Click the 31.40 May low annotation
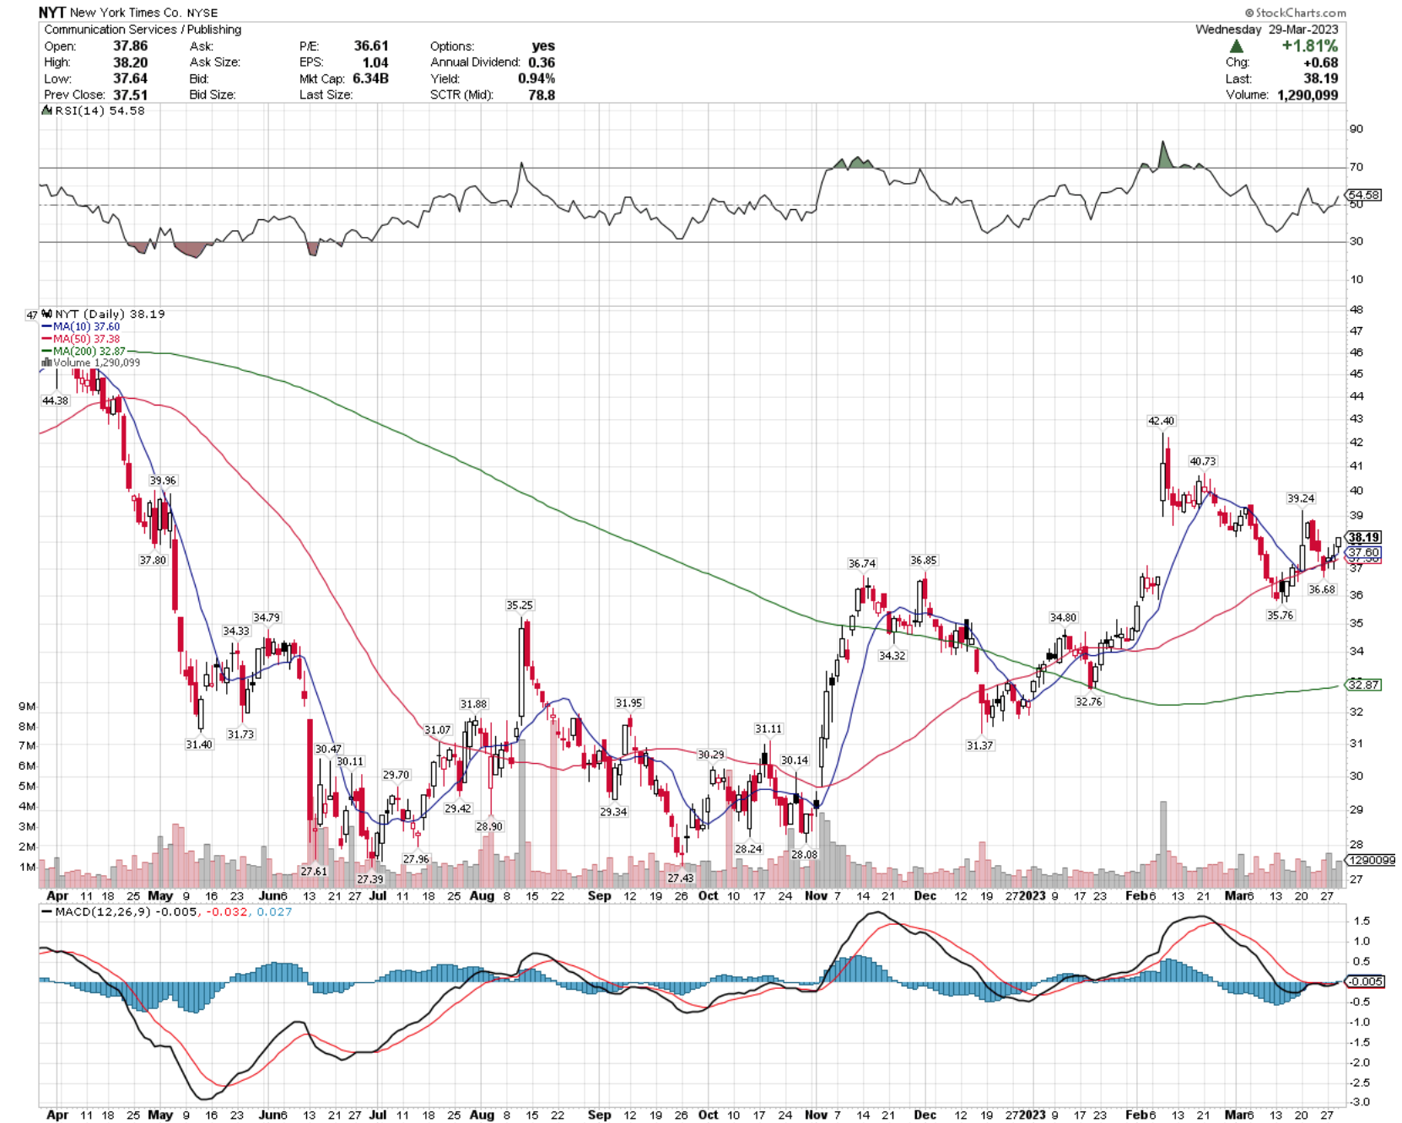Image resolution: width=1402 pixels, height=1123 pixels. 199,744
